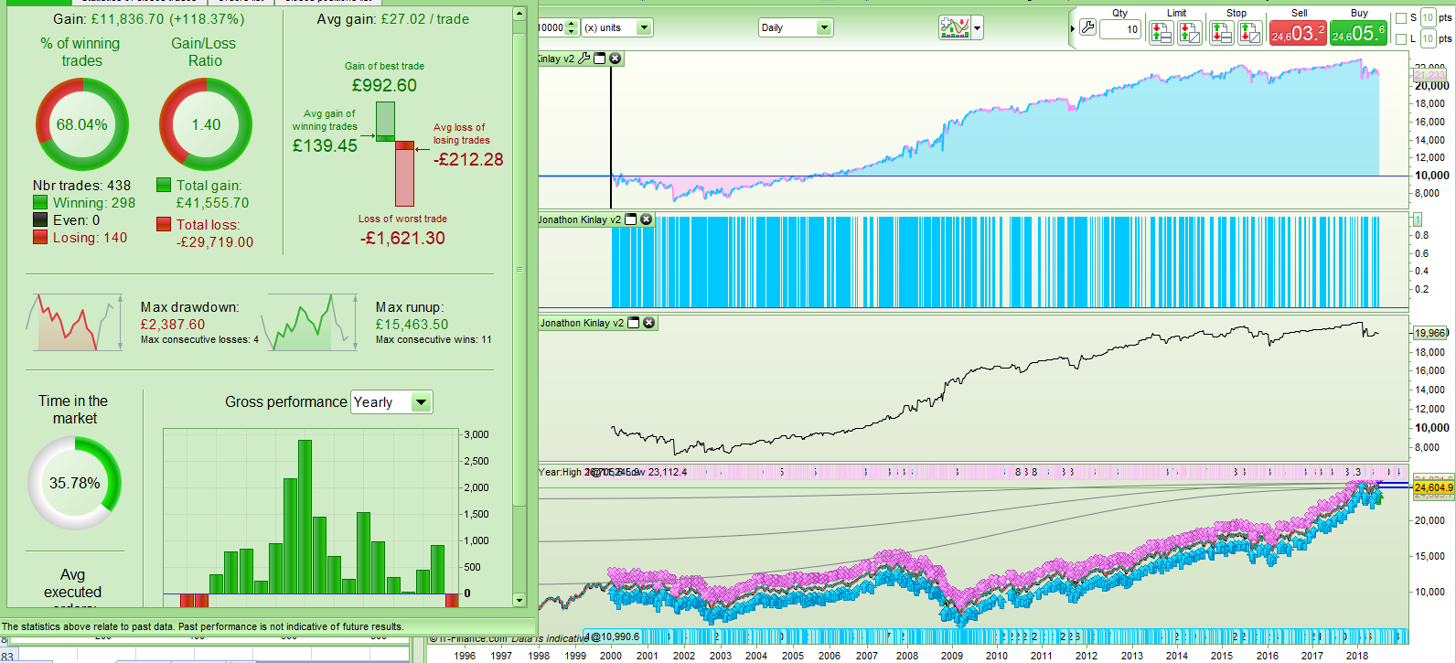The image size is (1456, 663).
Task: Click the max drawdown value '£2,387.60'
Action: point(173,325)
